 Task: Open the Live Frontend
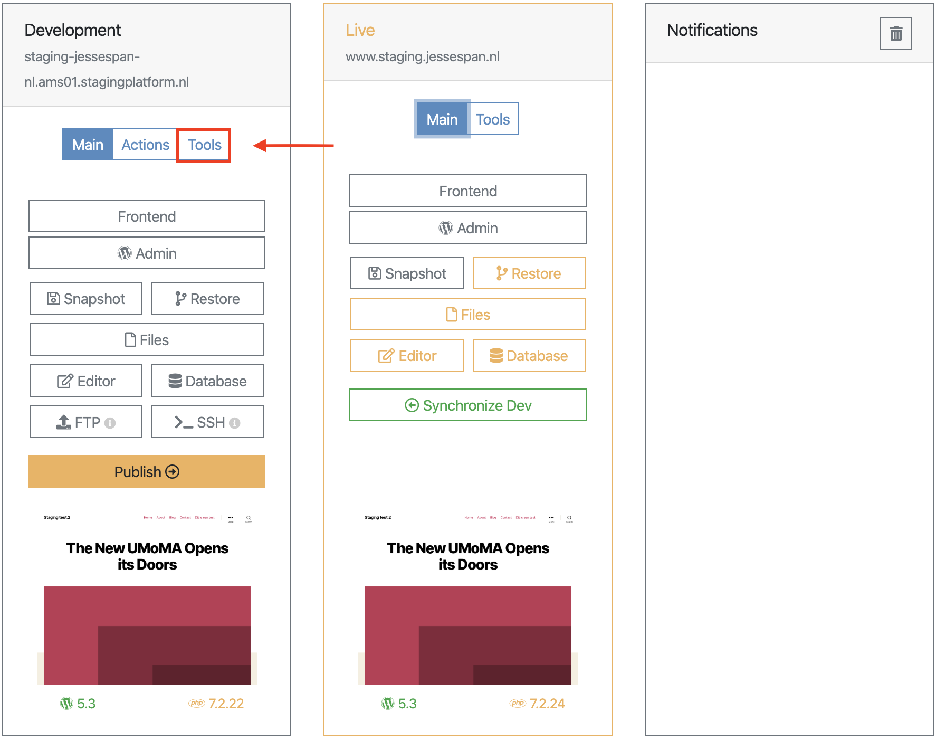pyautogui.click(x=468, y=191)
